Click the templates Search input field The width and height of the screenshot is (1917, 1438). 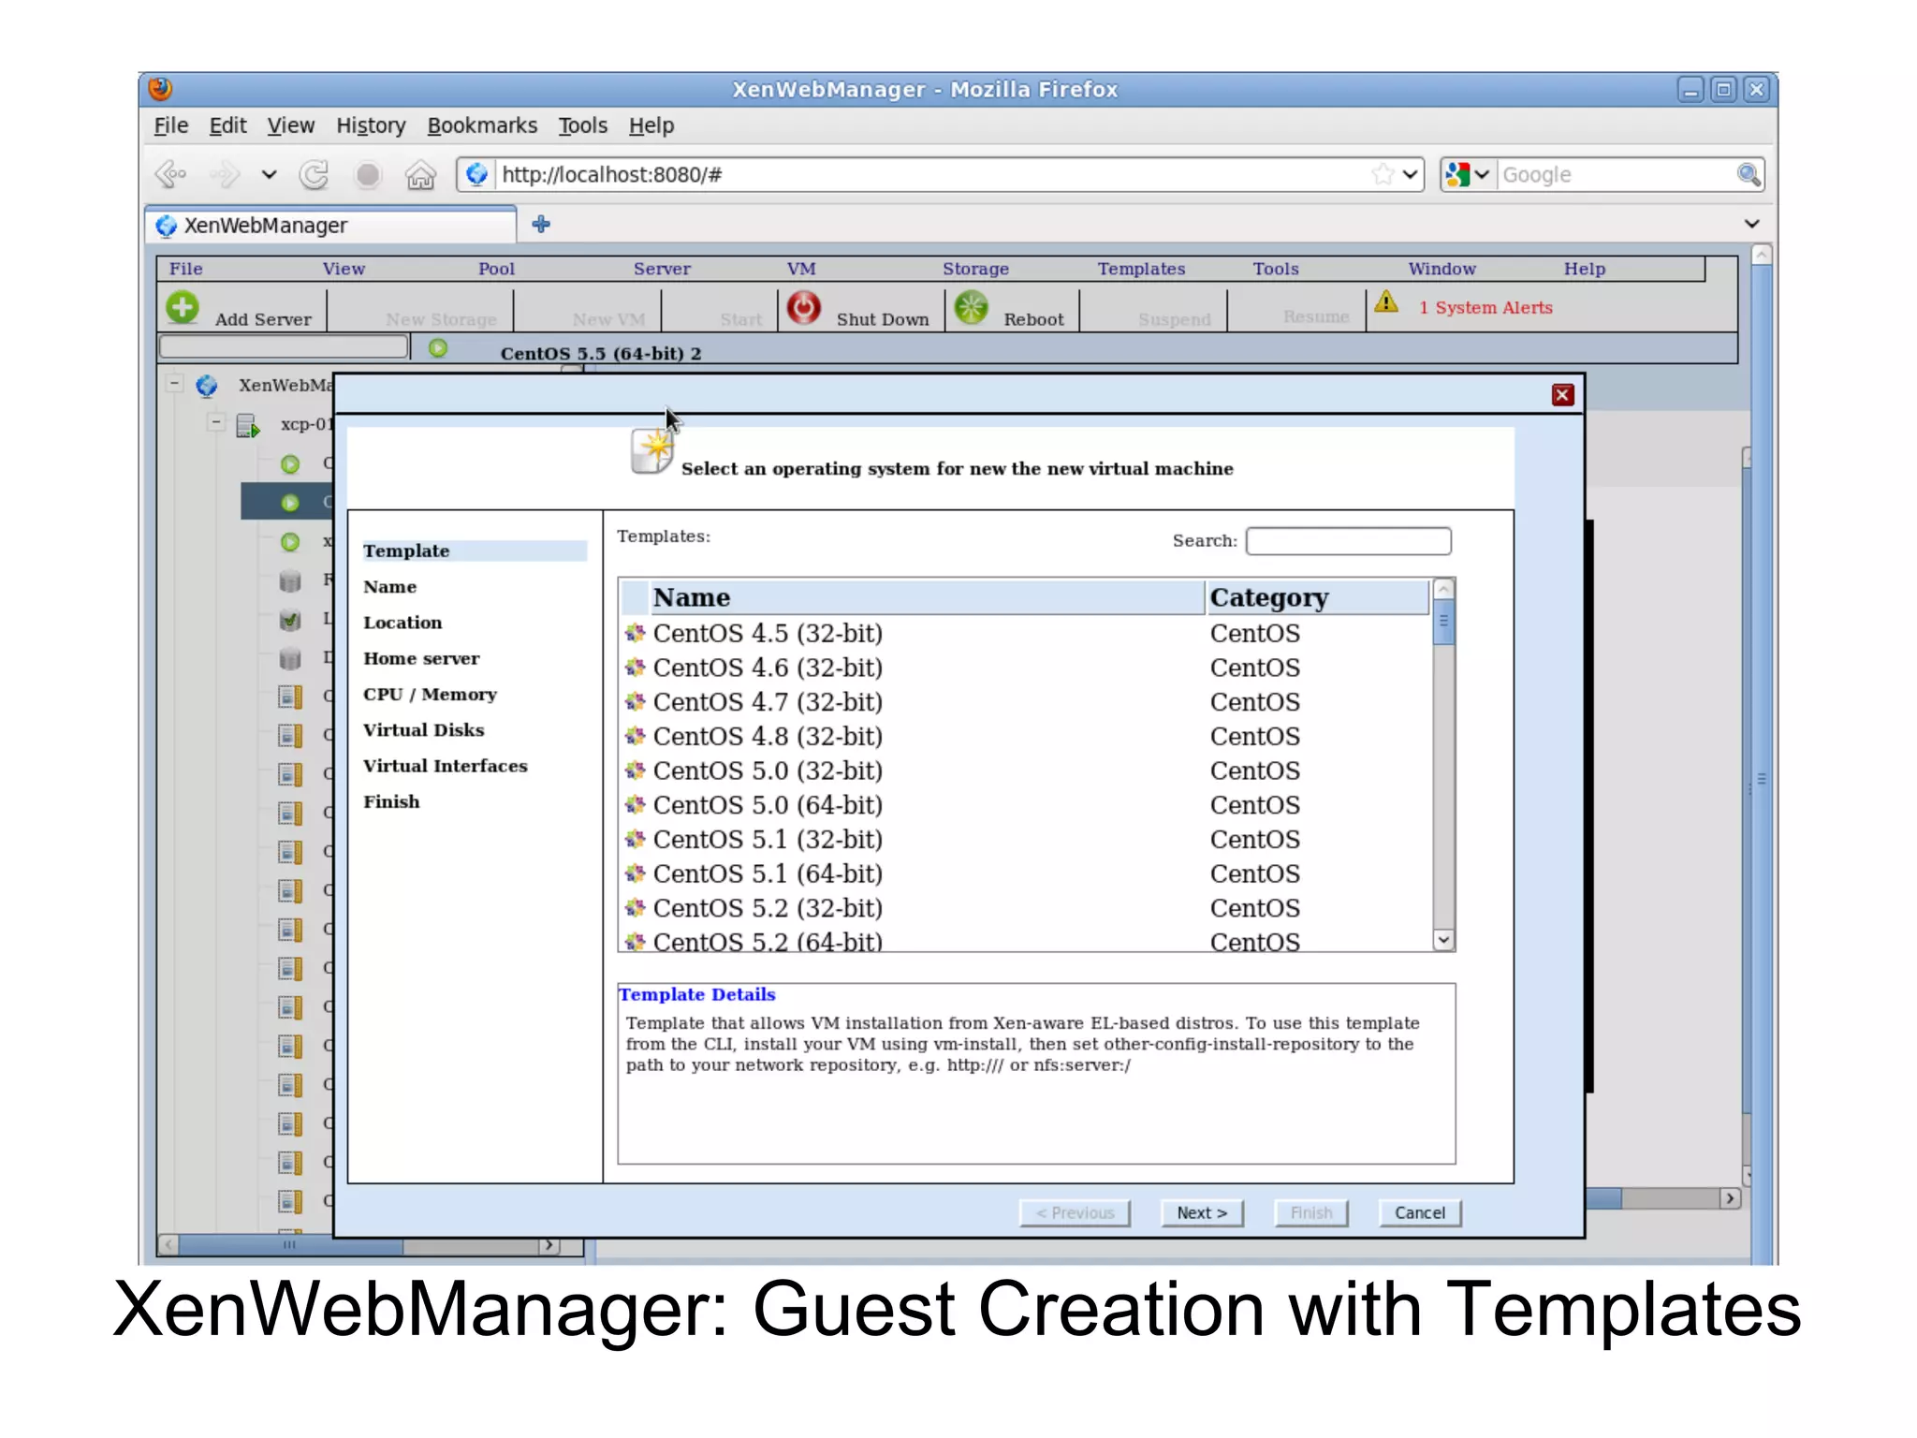(x=1349, y=541)
